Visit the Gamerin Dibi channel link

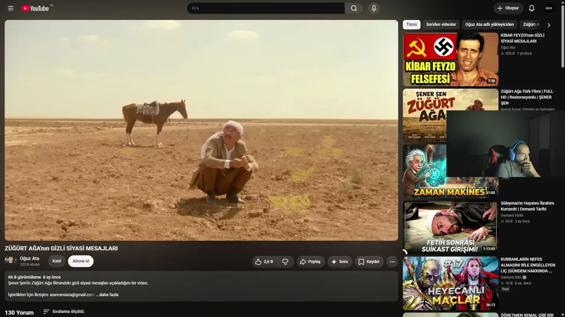coord(511,277)
